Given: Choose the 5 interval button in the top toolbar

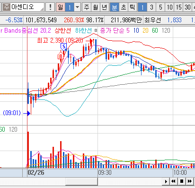Looking at the screenshot, I should [x=160, y=7].
